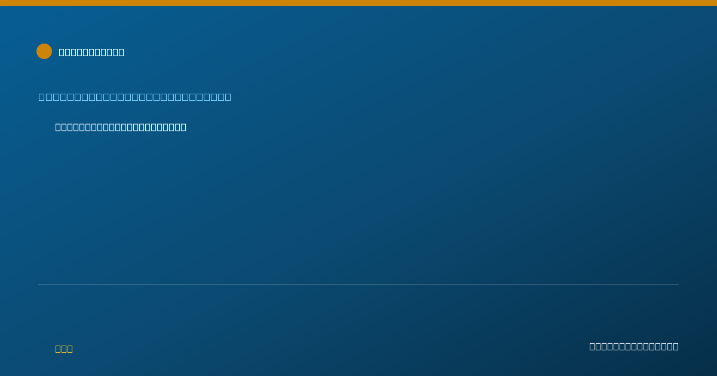Click the short yellow text label
The height and width of the screenshot is (376, 717).
(64, 349)
